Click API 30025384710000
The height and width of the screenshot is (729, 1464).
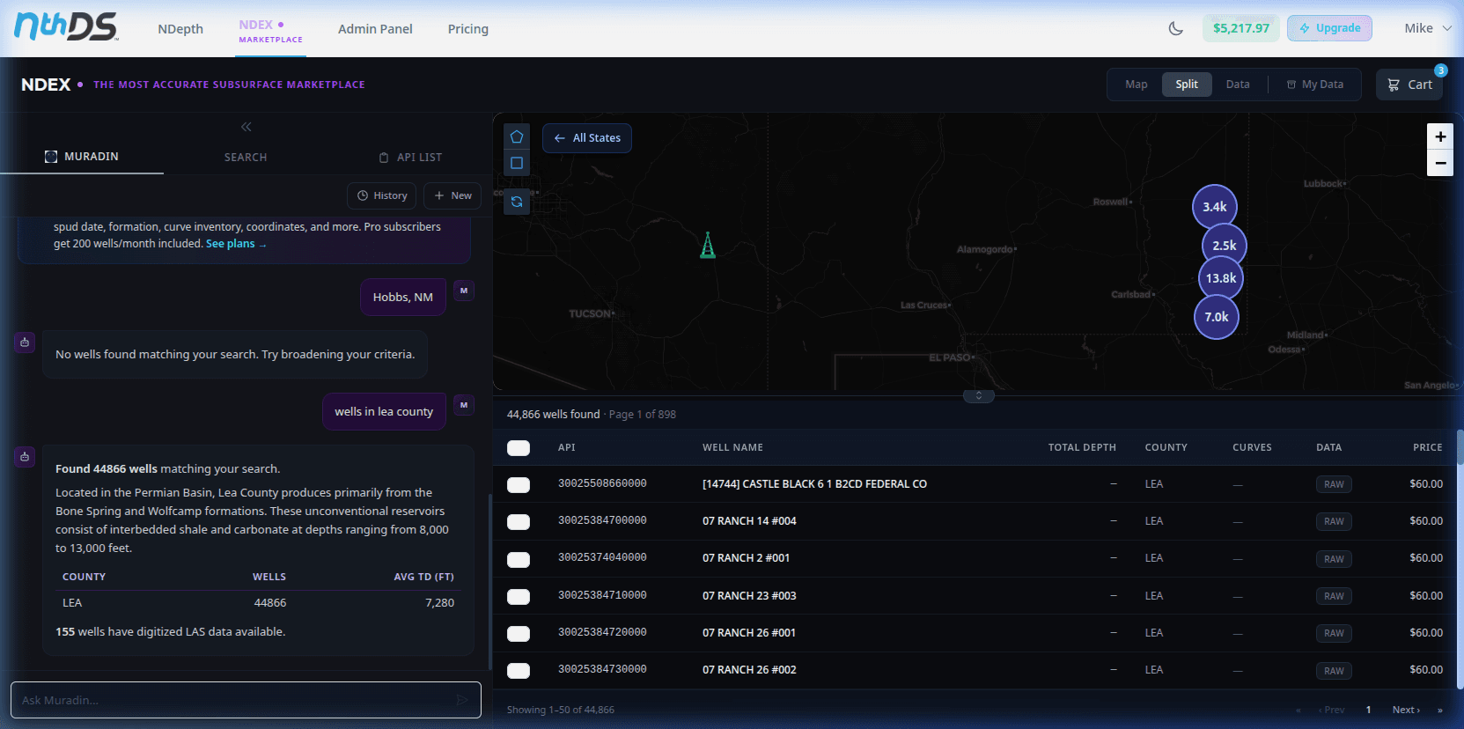click(x=602, y=595)
